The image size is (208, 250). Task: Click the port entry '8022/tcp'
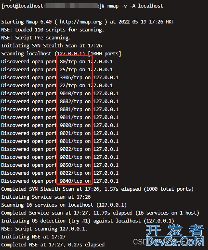(x=71, y=173)
